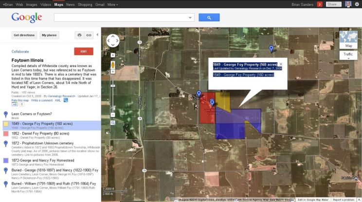Click the red Daniel Foy swatch

coord(6,134)
